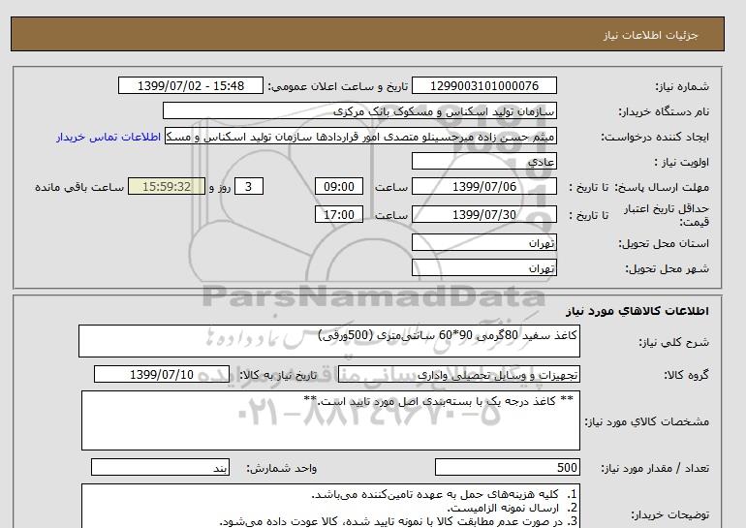
Task: Select the public announcement date field 1399/07/02 - 15:48
Action: [190, 85]
